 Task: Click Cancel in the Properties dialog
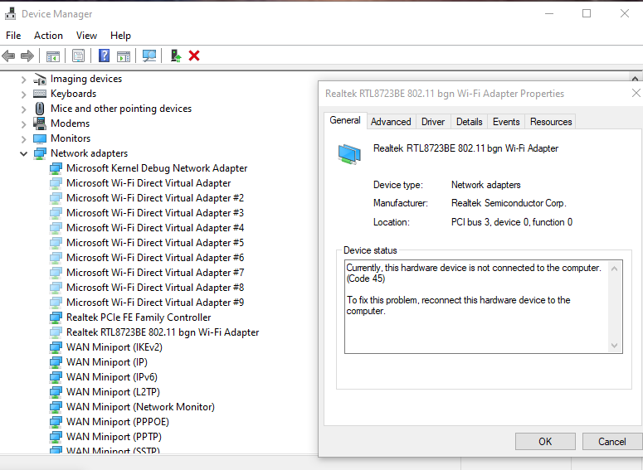point(611,441)
